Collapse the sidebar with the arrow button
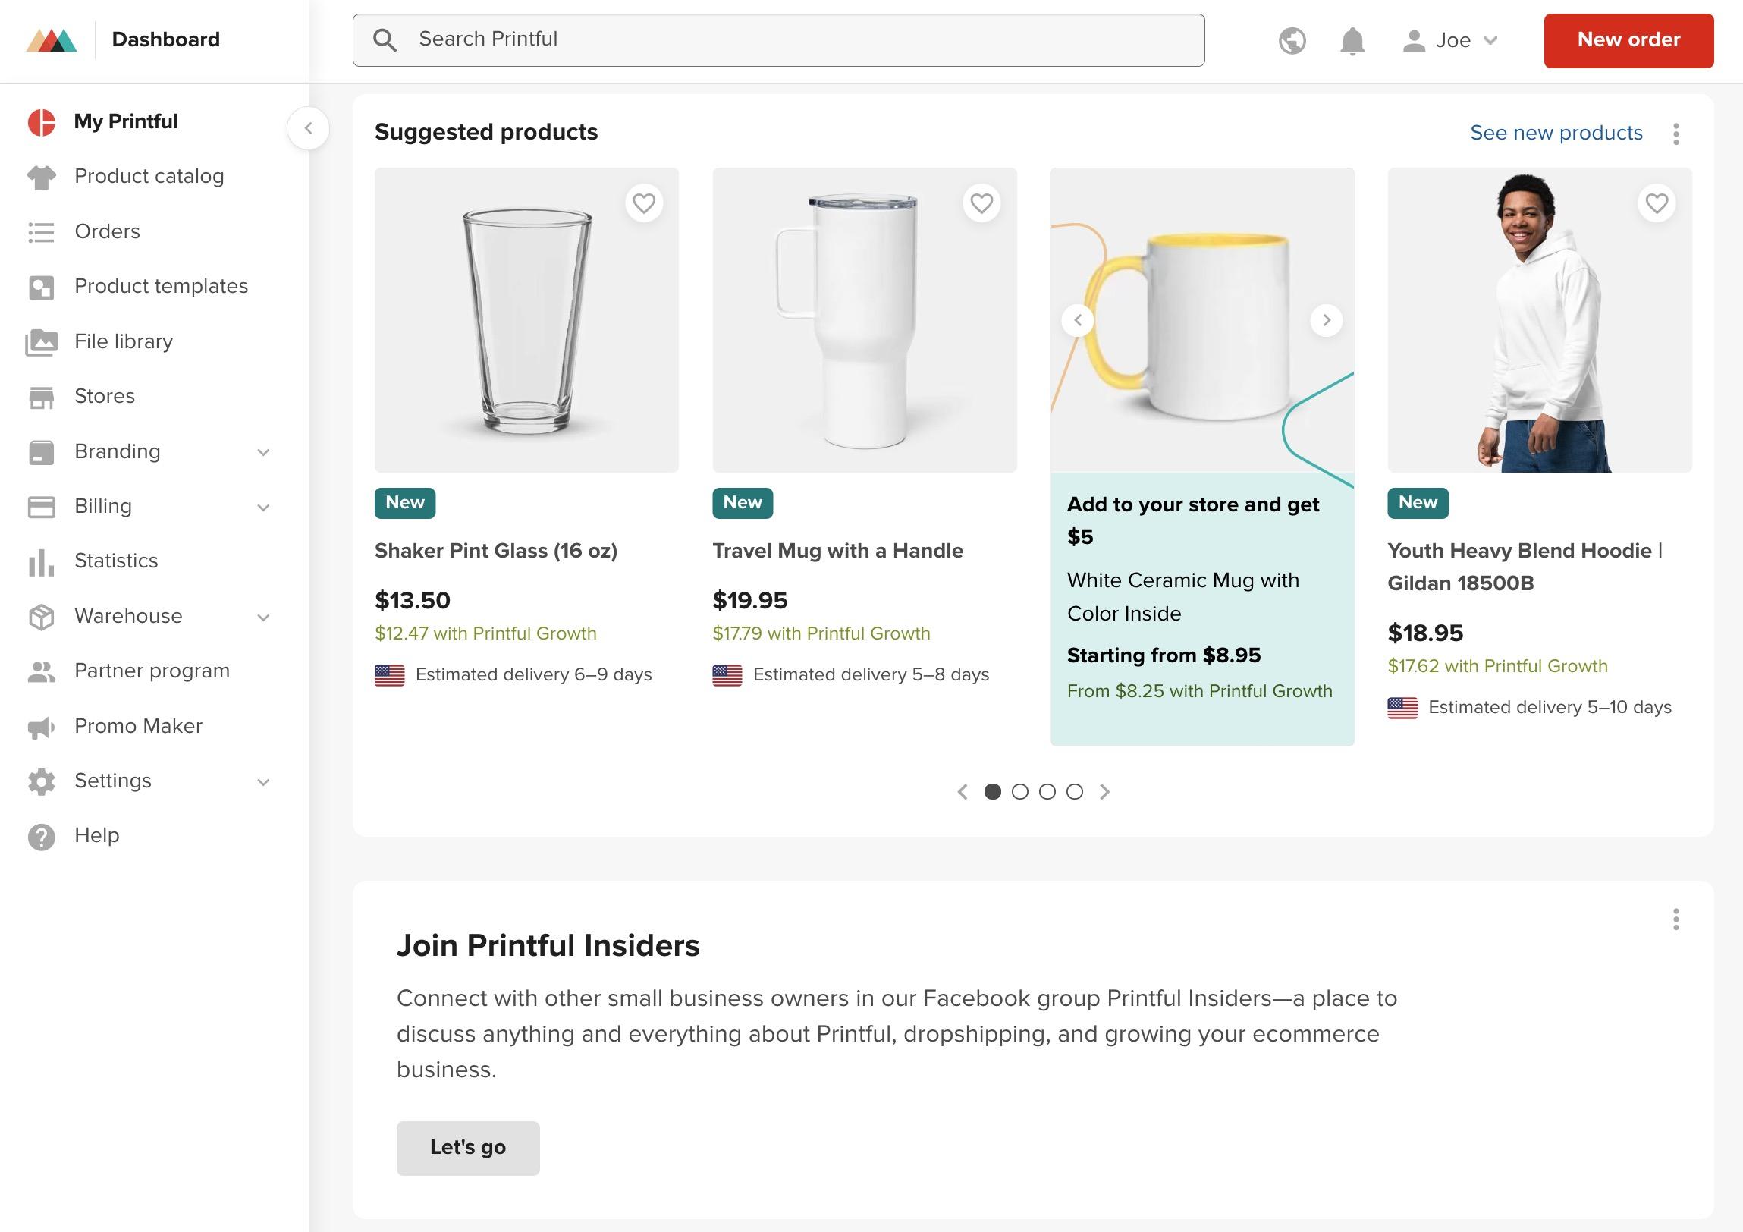Screen dimensions: 1743x1232 tap(308, 128)
